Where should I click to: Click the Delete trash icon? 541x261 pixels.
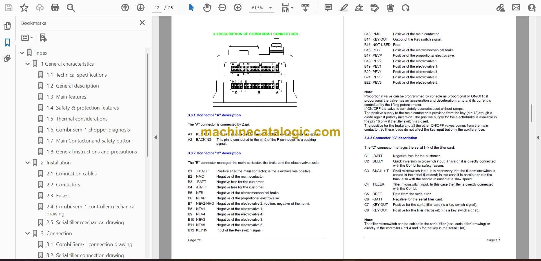point(390,8)
